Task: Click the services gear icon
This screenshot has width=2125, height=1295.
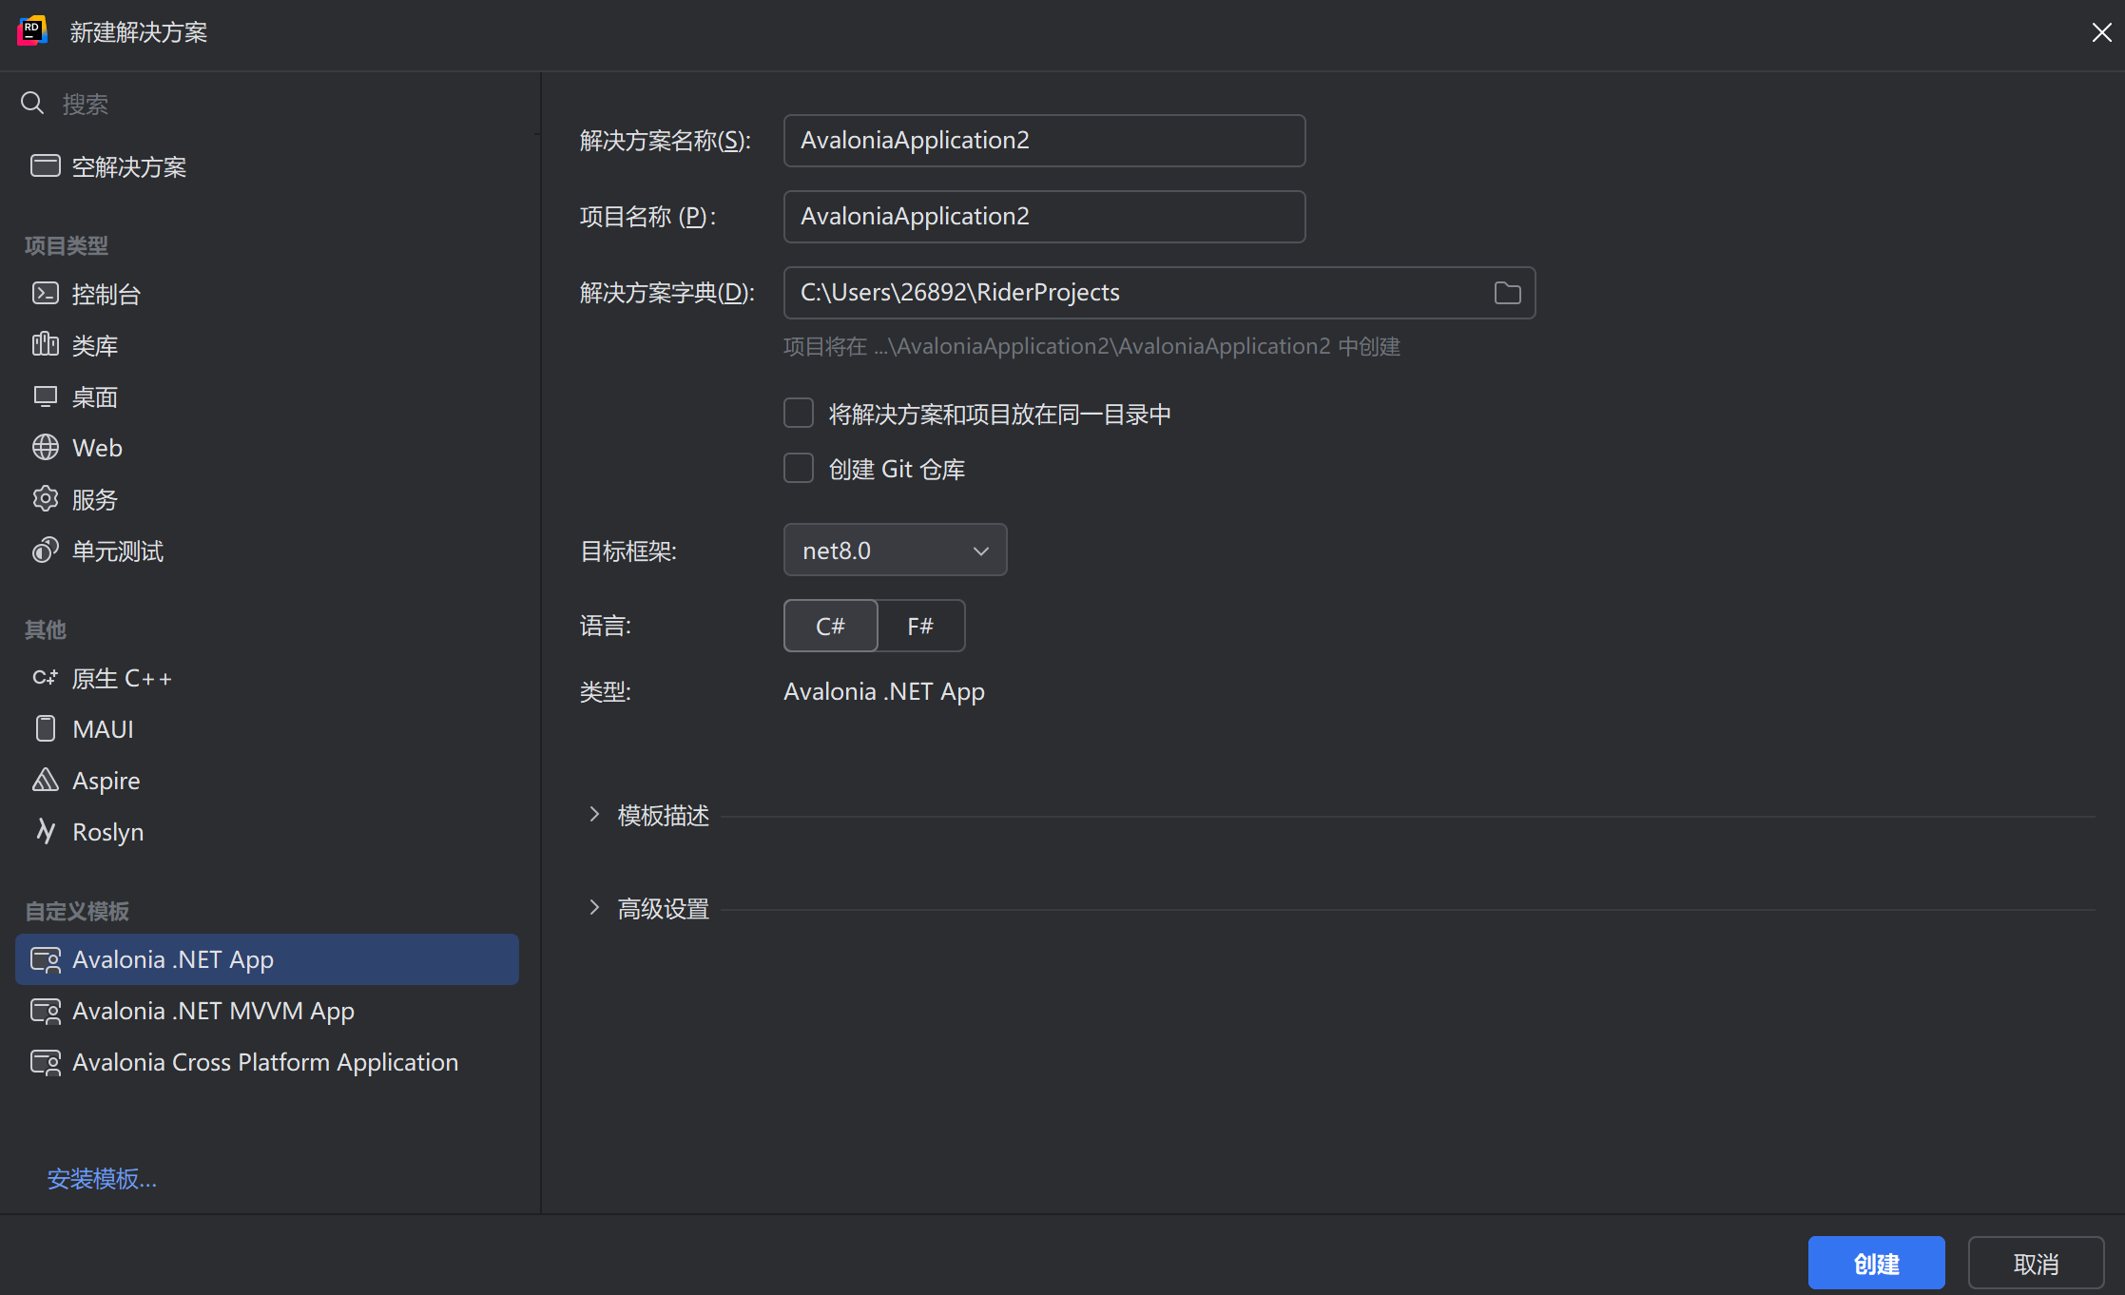Action: pos(45,499)
